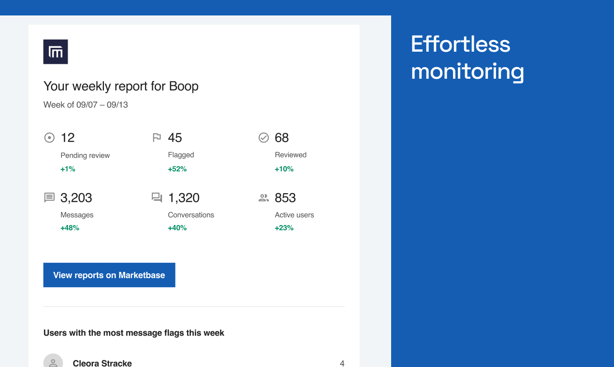Click the Reviewed checkmark circle icon
Image resolution: width=614 pixels, height=367 pixels.
[x=263, y=138]
